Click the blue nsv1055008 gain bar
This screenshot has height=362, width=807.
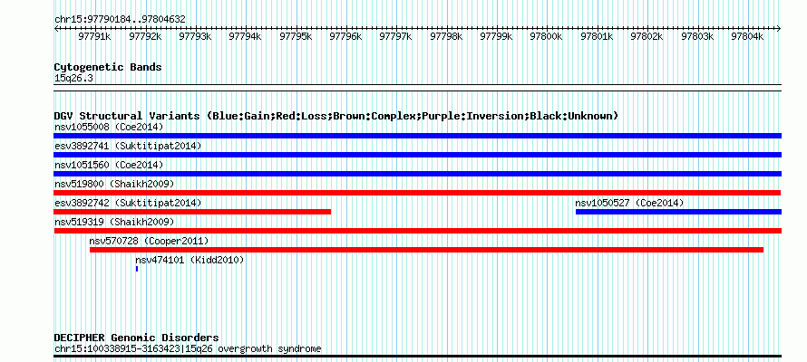417,136
